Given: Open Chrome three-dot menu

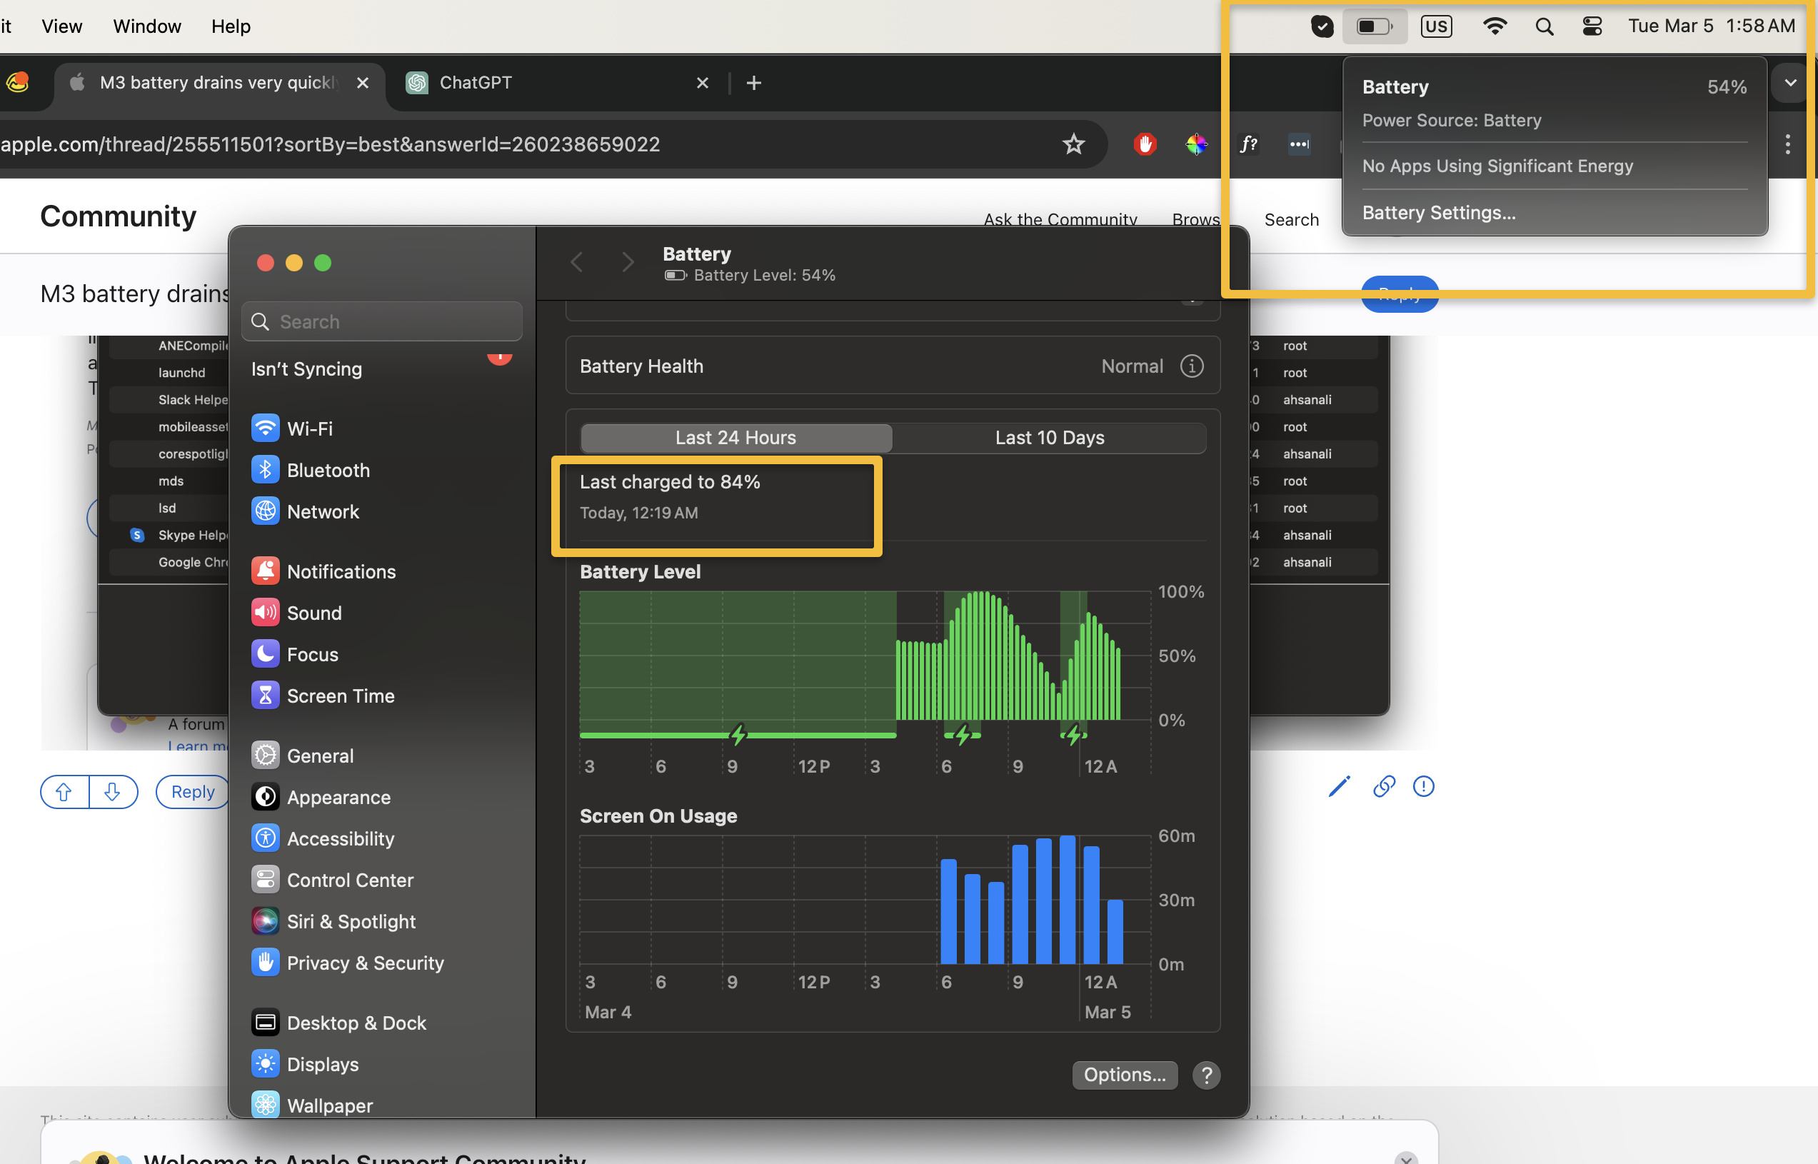Looking at the screenshot, I should [x=1787, y=144].
